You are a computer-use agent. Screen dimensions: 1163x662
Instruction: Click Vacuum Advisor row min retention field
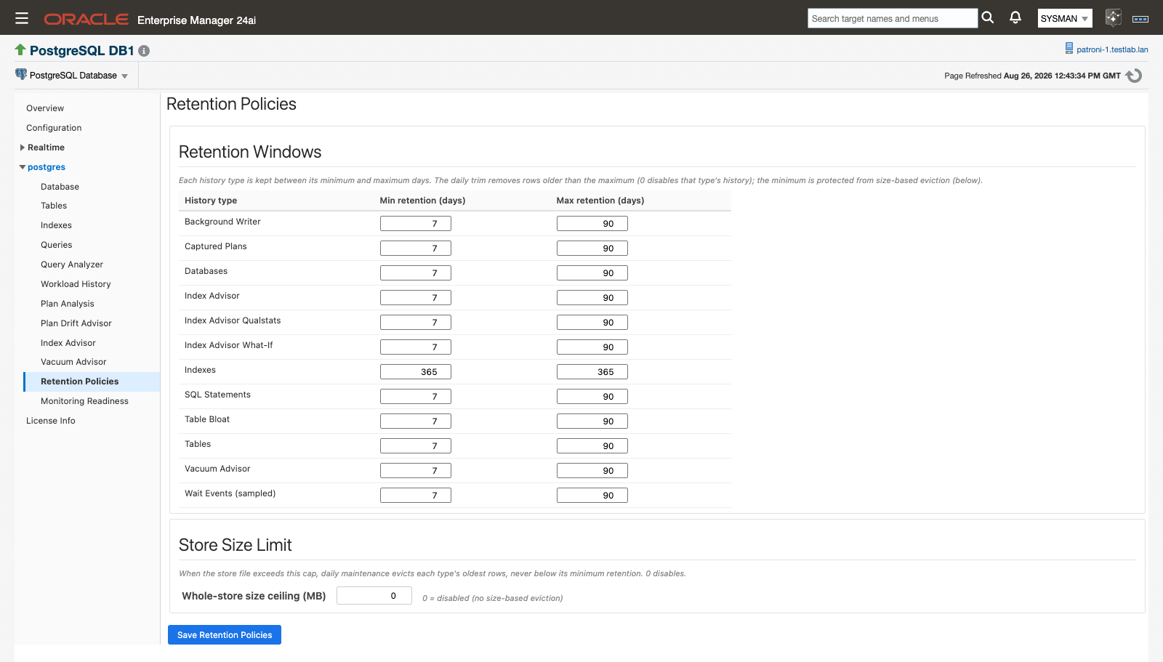(x=416, y=471)
